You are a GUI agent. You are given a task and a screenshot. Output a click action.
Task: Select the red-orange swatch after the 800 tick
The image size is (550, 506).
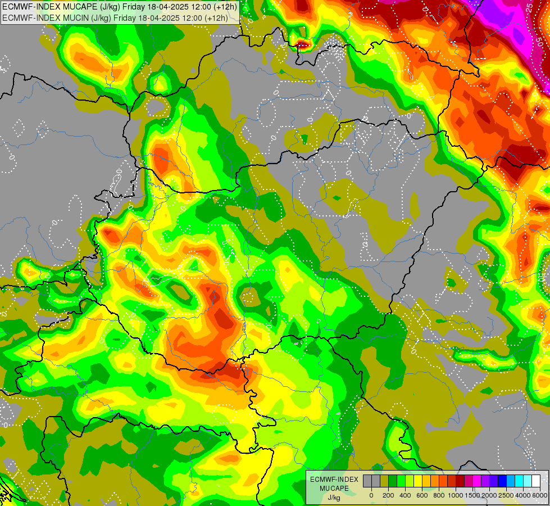click(443, 481)
